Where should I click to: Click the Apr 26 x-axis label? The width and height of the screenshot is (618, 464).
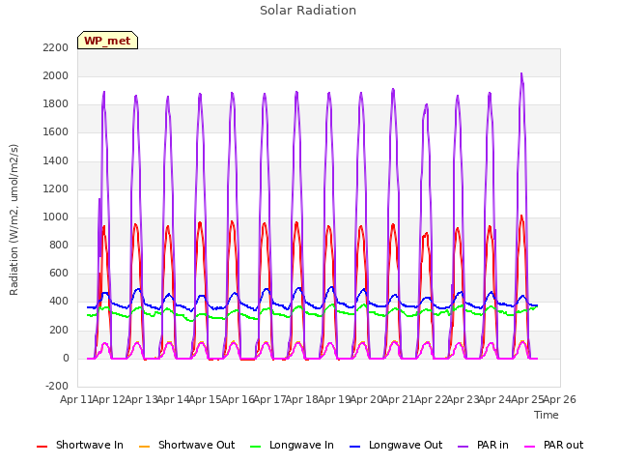(x=560, y=399)
